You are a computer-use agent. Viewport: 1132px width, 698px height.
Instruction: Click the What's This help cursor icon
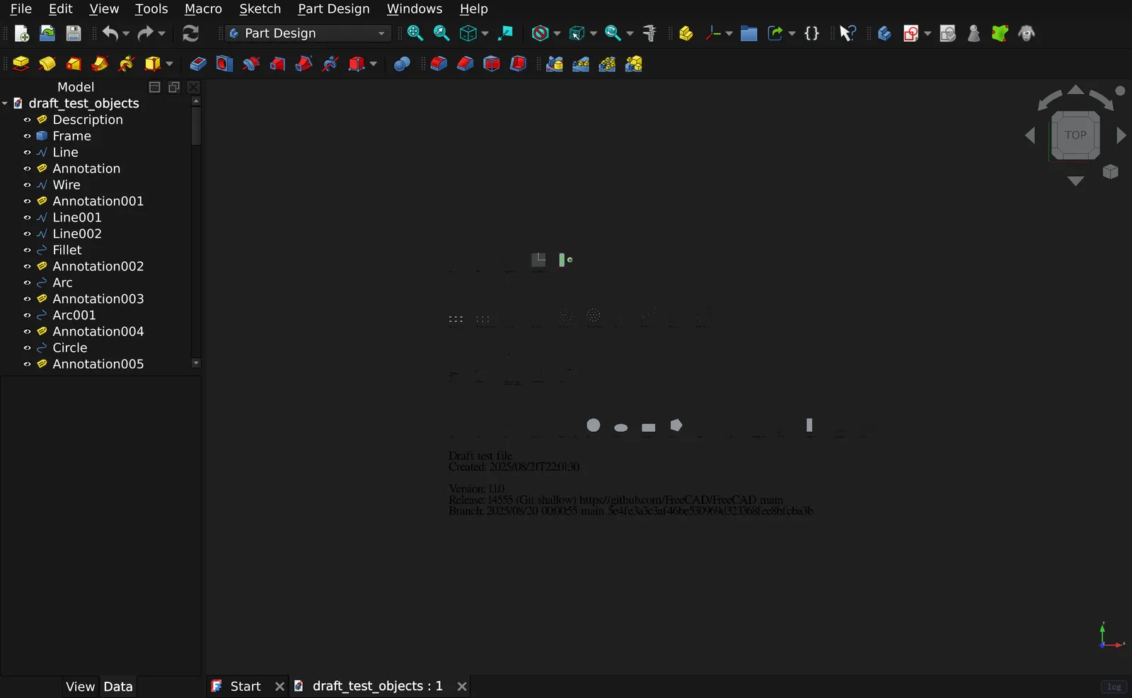(x=848, y=33)
